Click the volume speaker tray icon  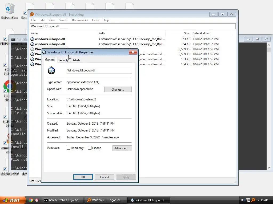pos(243,200)
